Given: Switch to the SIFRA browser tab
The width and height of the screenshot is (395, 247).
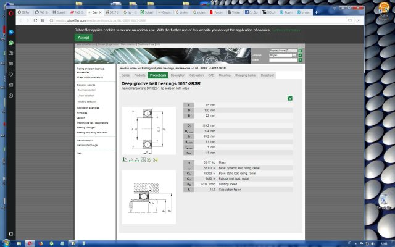Looking at the screenshot, I should coord(23,12).
